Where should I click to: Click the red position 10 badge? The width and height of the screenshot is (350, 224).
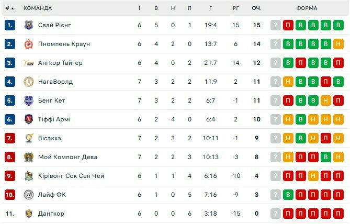[9, 195]
